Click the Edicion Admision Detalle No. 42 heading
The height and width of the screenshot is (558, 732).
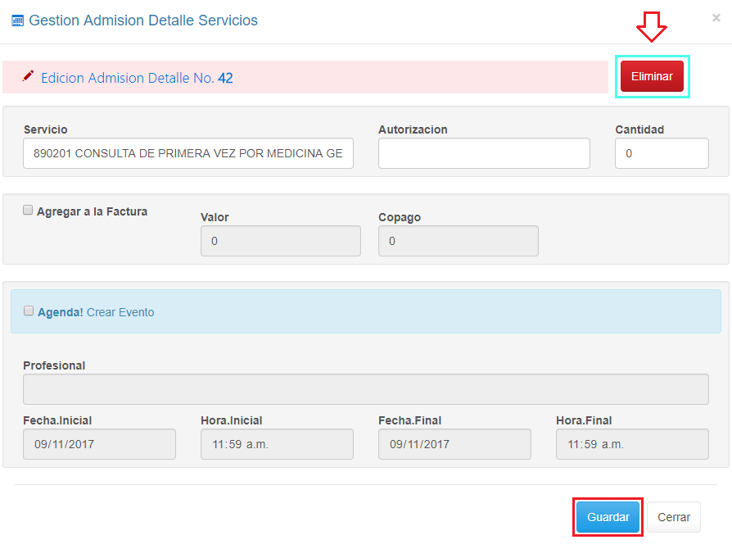(x=137, y=78)
